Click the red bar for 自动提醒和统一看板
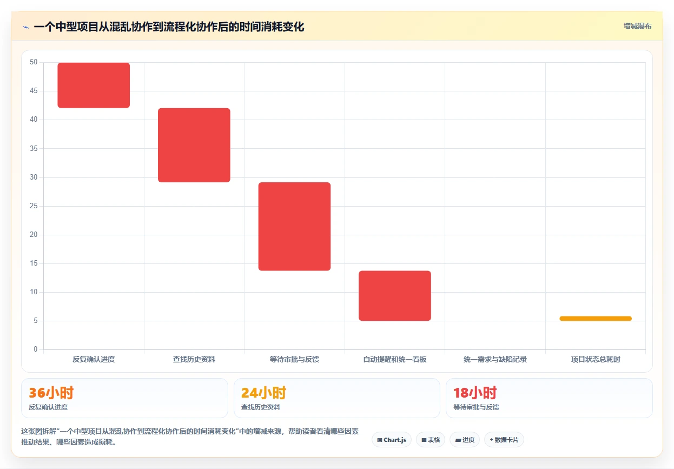The image size is (674, 469). click(395, 296)
